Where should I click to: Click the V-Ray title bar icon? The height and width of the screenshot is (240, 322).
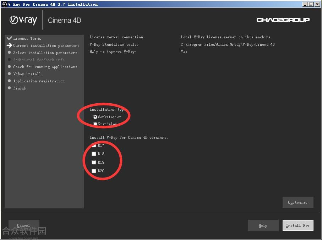click(4, 4)
